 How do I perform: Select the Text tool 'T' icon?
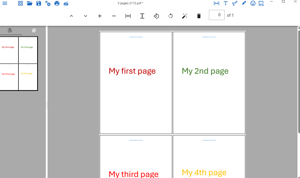pos(226,3)
